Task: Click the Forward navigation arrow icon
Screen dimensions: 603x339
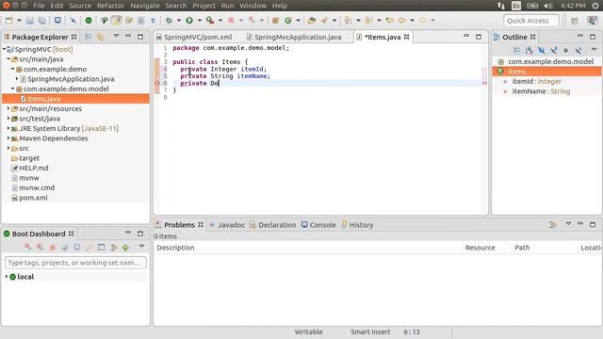Action: pyautogui.click(x=423, y=21)
